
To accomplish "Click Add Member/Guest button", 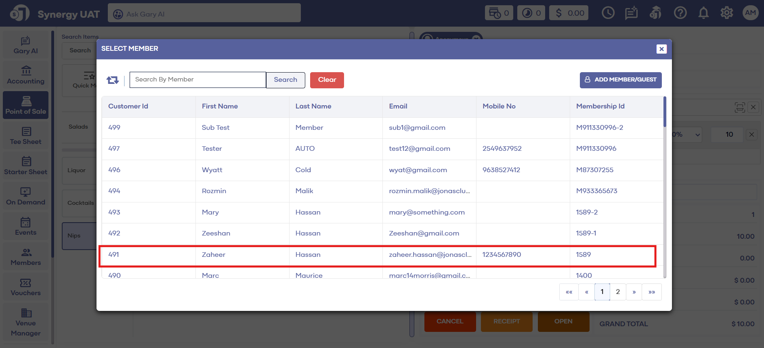I will coord(620,80).
